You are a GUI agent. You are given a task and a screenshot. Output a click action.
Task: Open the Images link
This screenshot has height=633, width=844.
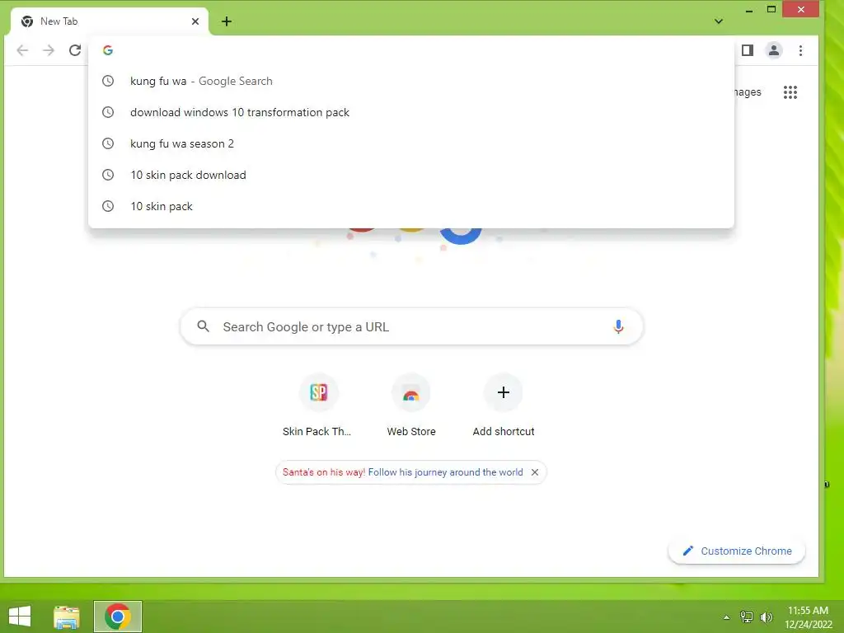748,92
